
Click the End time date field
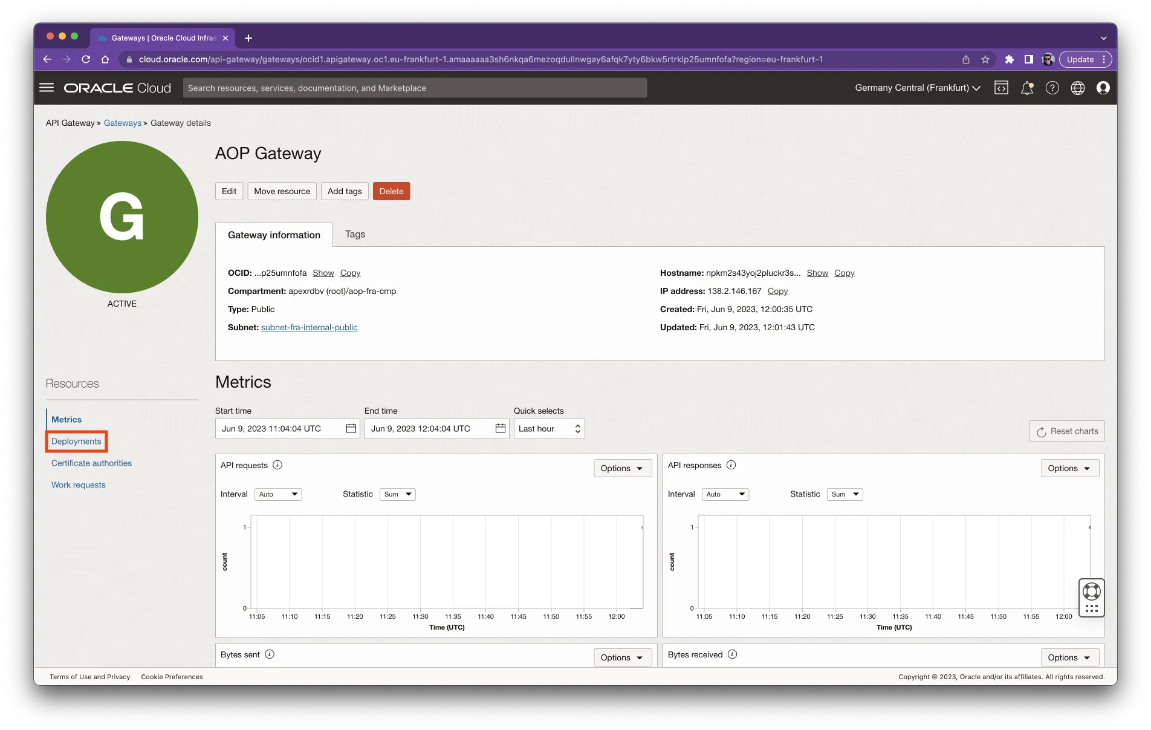coord(436,428)
